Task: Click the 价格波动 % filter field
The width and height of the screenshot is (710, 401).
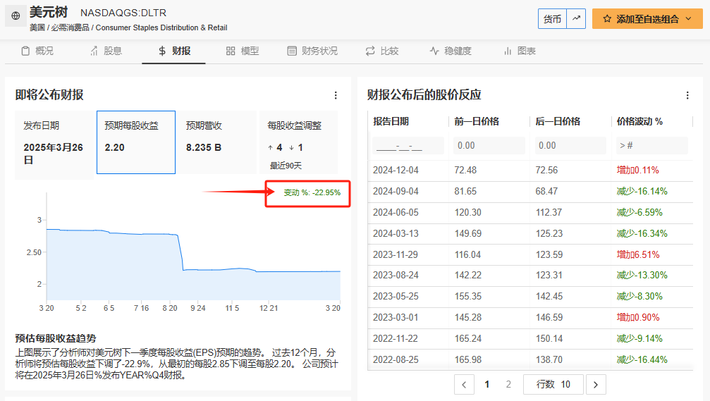Action: 652,146
